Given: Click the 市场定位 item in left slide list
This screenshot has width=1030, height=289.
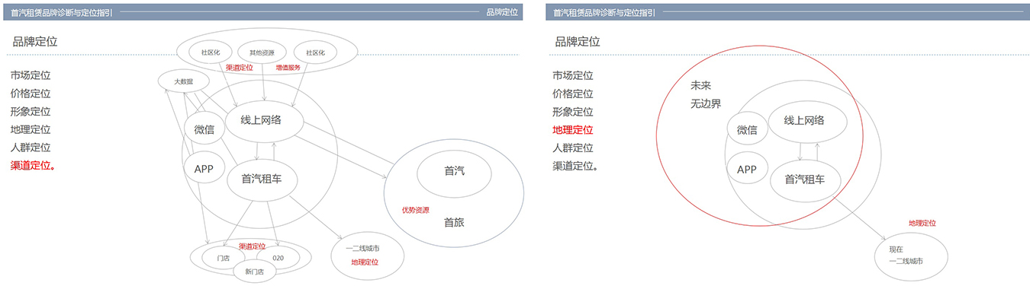Looking at the screenshot, I should tap(31, 75).
